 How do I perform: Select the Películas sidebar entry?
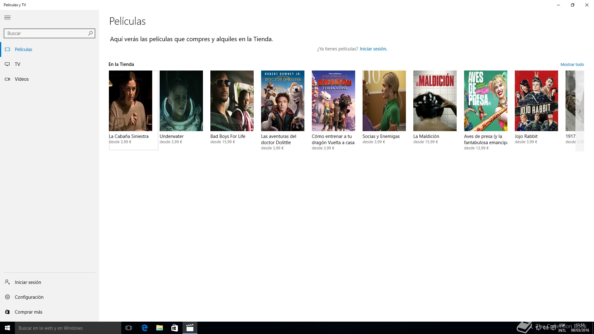[x=49, y=49]
